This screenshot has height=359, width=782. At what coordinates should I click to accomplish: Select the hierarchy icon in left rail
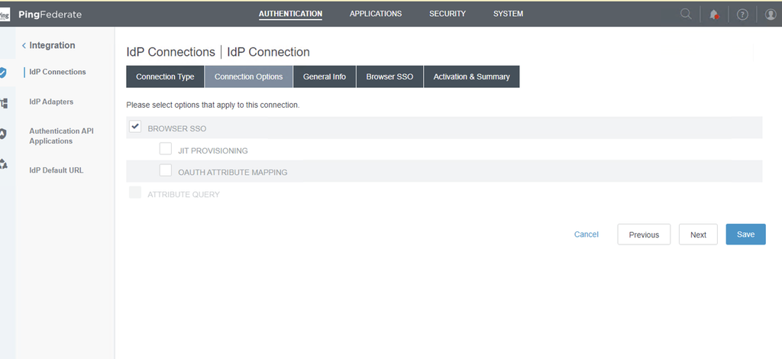click(x=4, y=103)
